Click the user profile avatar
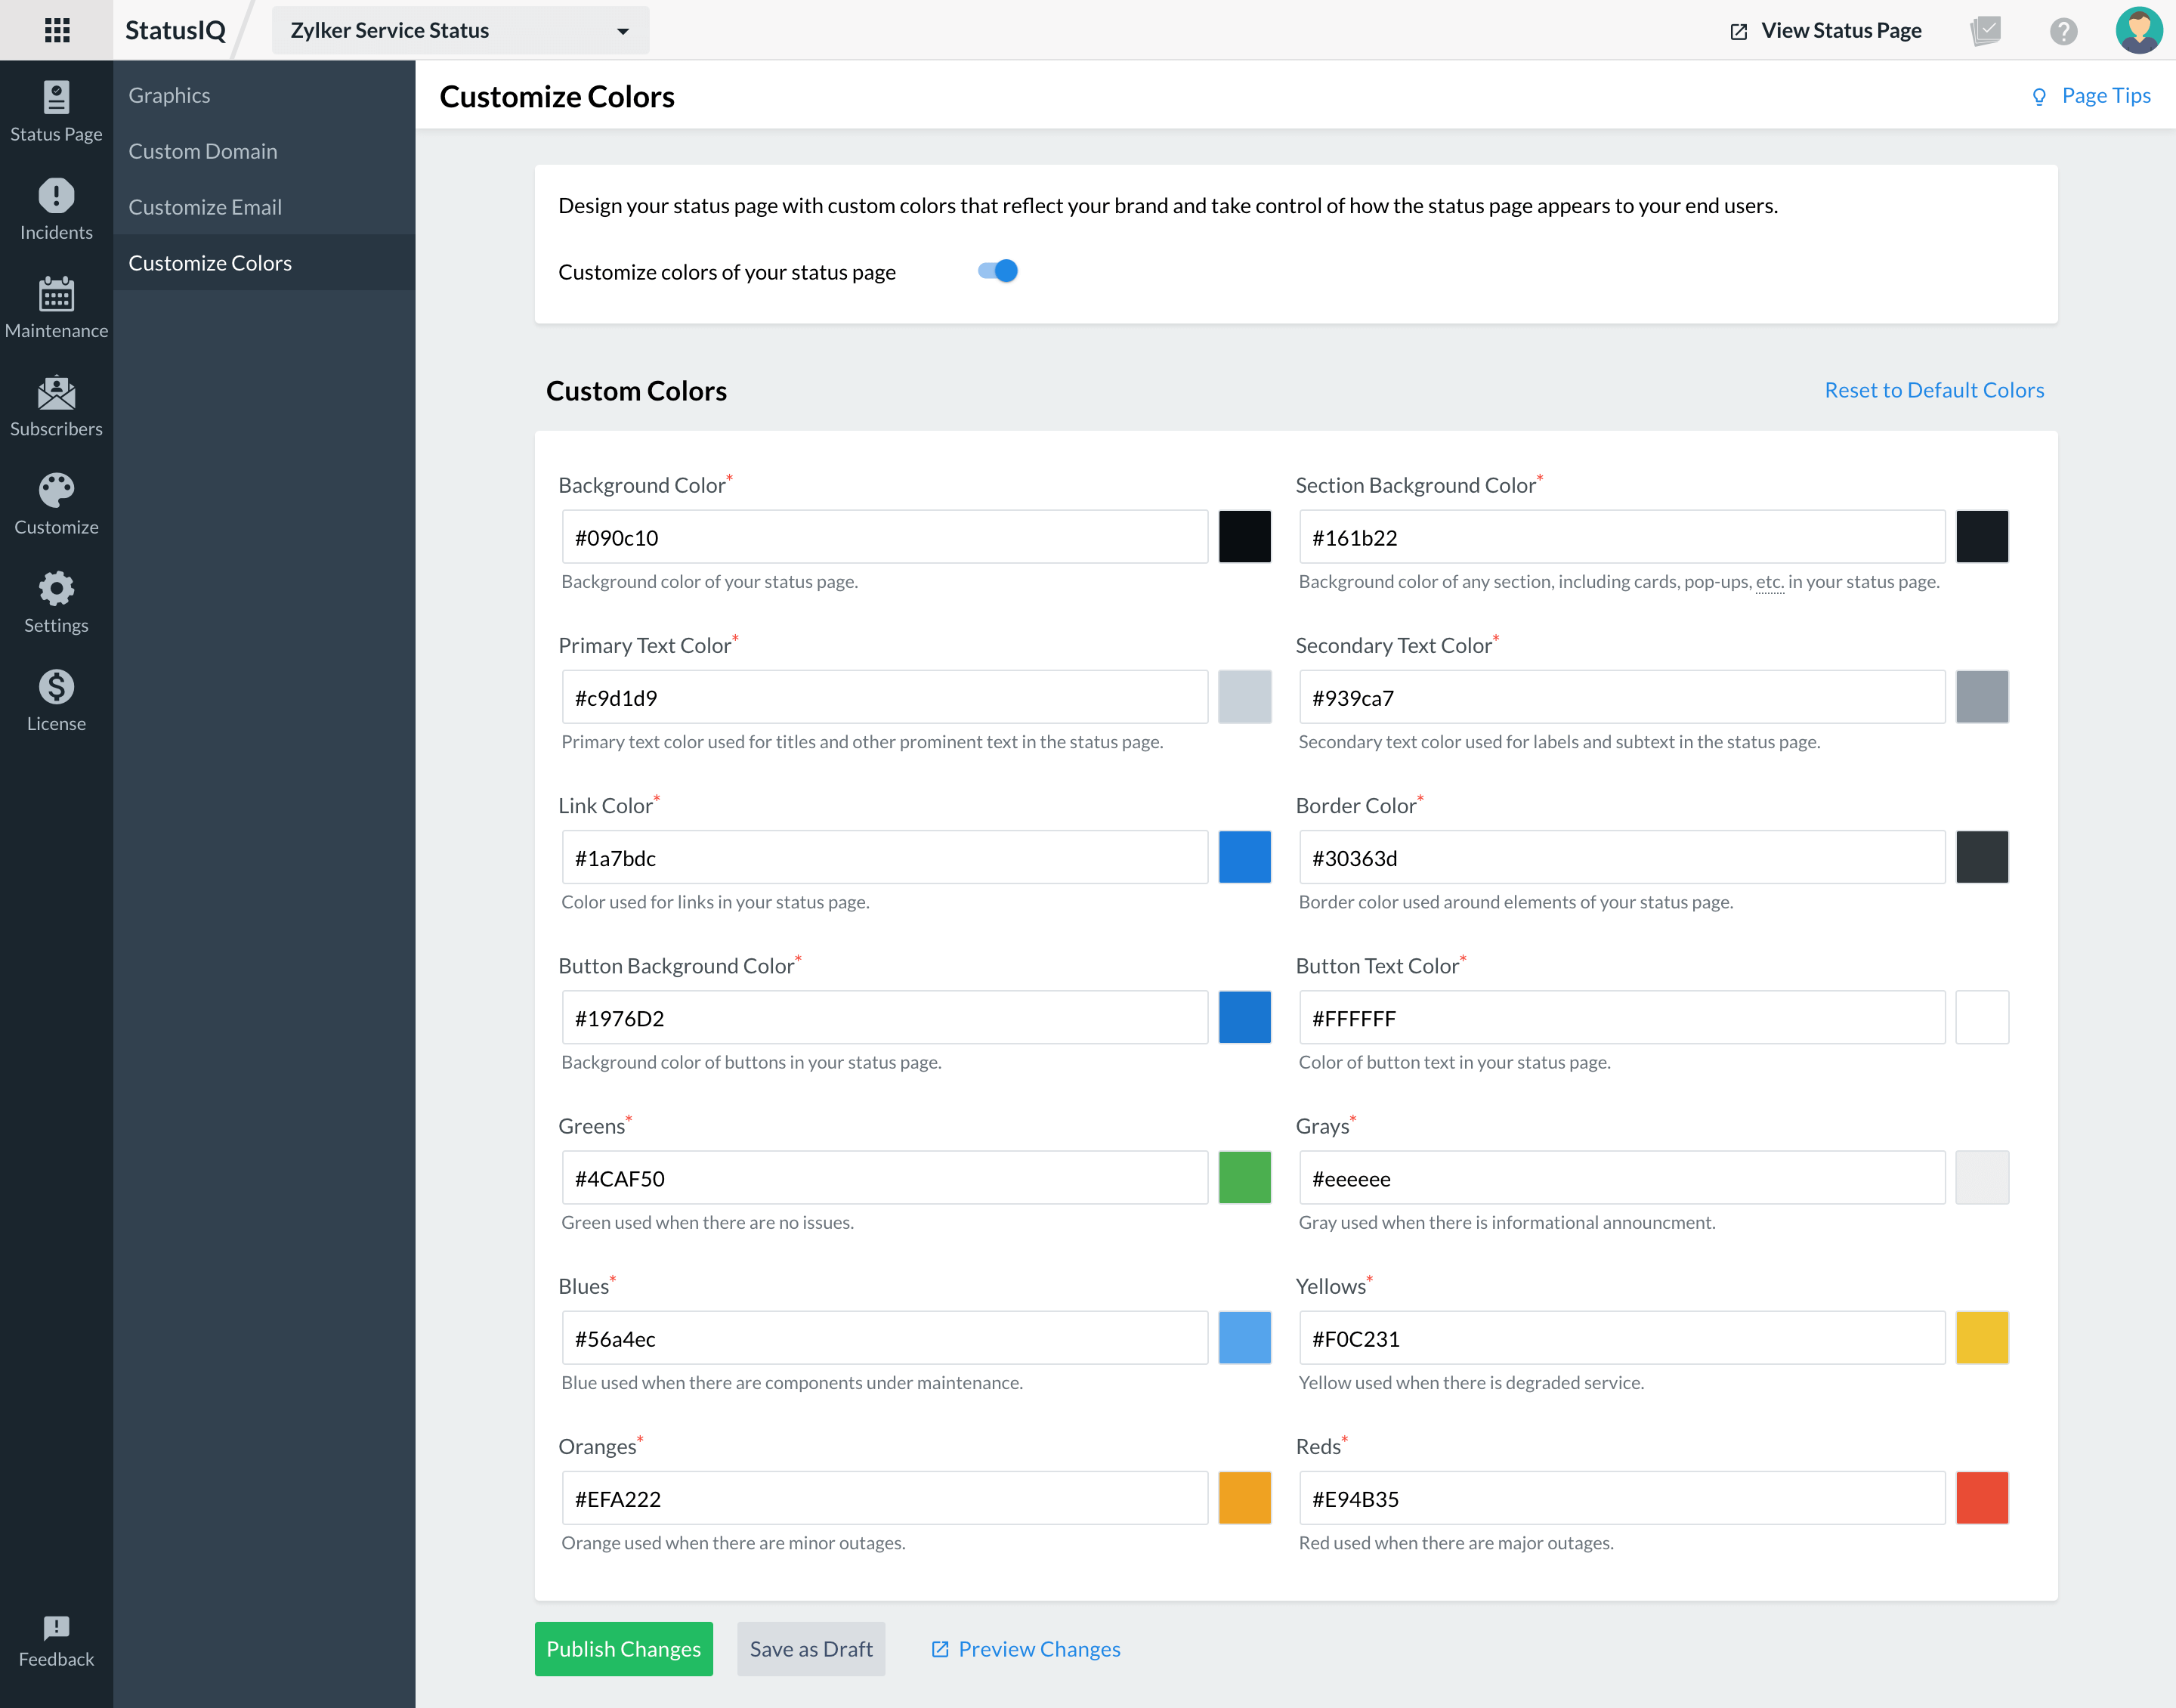The width and height of the screenshot is (2176, 1708). pyautogui.click(x=2138, y=30)
